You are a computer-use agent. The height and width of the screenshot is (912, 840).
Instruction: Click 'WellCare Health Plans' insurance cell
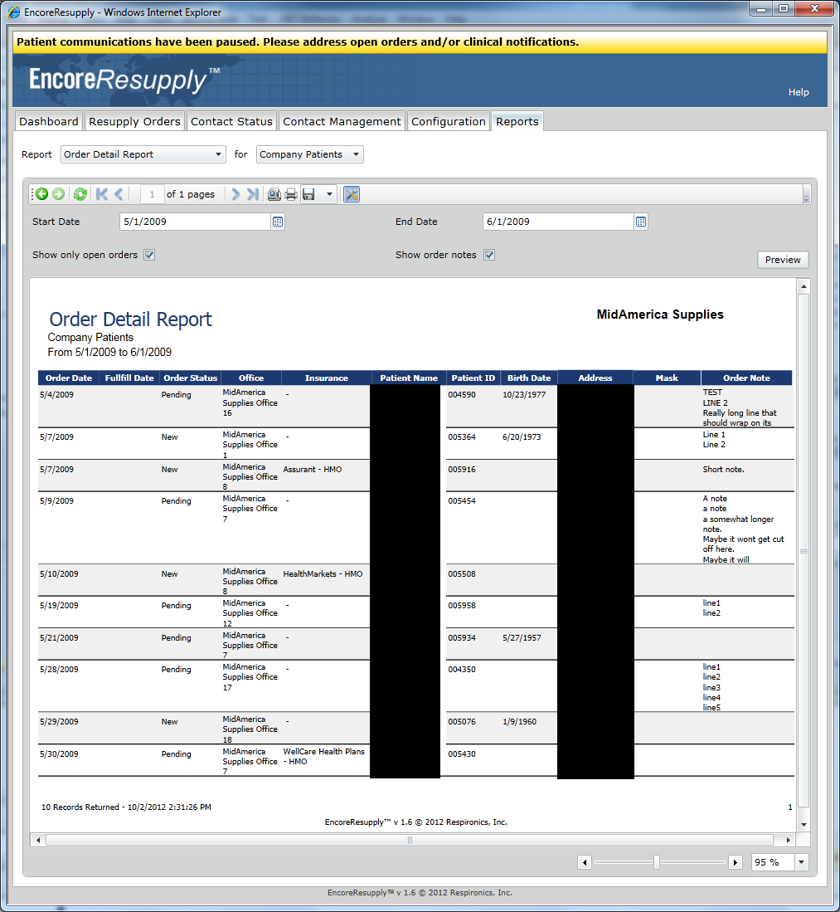pyautogui.click(x=323, y=756)
